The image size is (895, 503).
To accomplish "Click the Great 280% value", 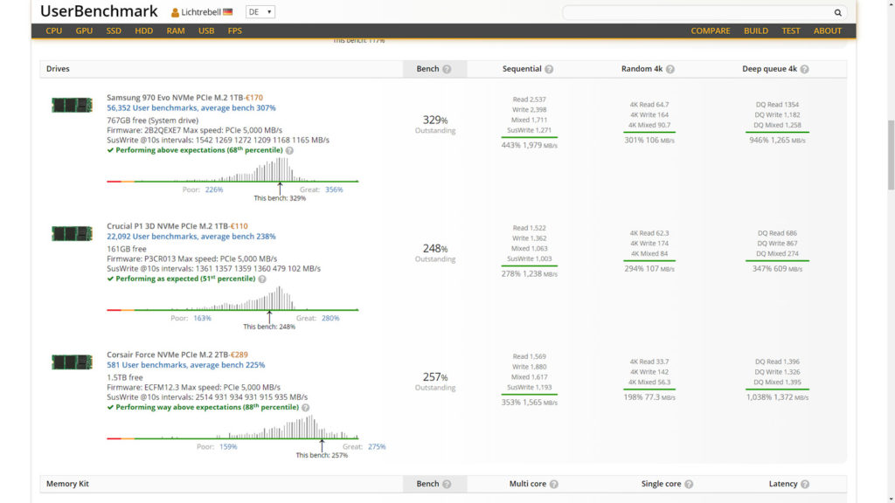I will click(x=330, y=318).
